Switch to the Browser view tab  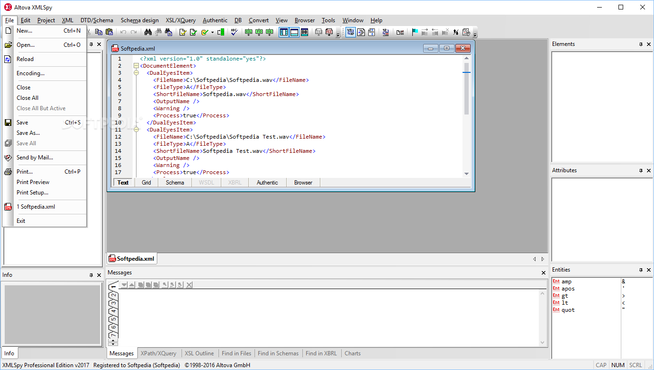303,183
